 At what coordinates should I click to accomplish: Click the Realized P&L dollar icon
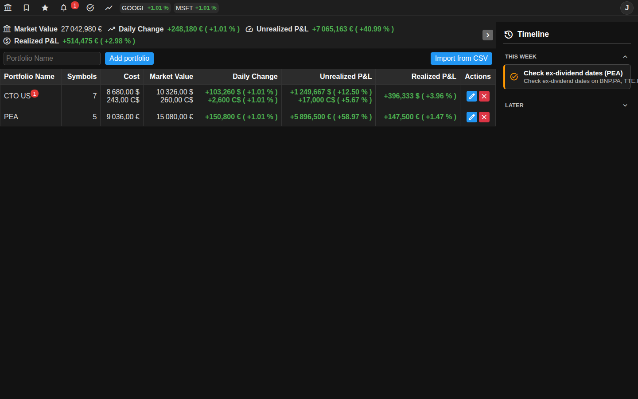point(7,41)
